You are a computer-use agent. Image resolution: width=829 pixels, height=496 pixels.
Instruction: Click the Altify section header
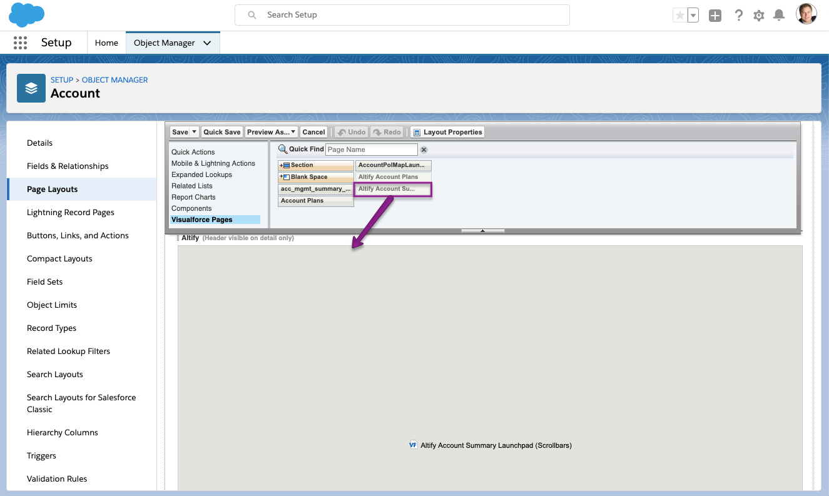click(190, 238)
